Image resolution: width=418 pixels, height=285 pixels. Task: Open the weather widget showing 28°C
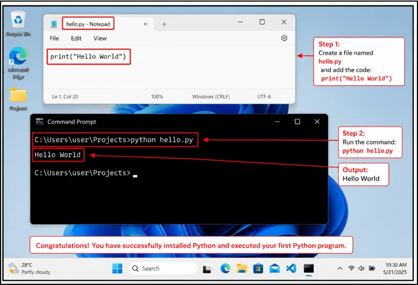coord(29,268)
